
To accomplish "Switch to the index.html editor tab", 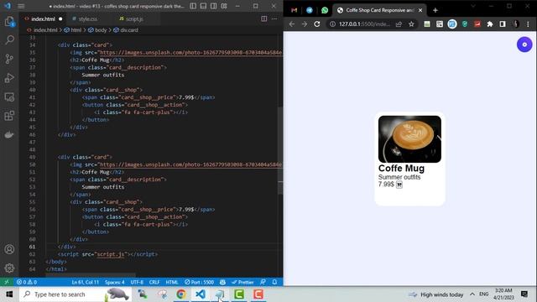I will pos(43,18).
